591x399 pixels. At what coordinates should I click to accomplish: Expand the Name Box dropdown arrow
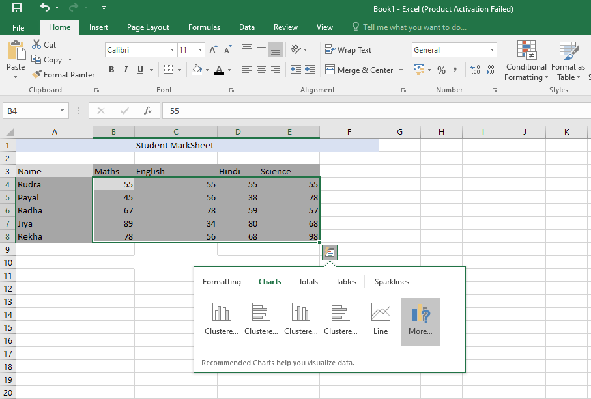[x=63, y=111]
